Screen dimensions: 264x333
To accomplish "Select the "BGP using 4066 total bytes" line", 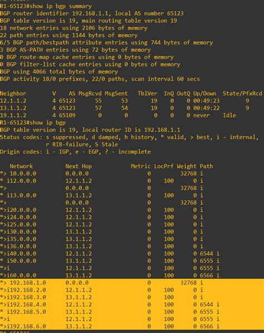I will [x=59, y=72].
